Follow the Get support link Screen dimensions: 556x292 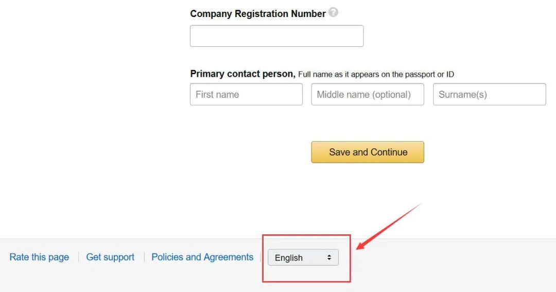(x=110, y=257)
